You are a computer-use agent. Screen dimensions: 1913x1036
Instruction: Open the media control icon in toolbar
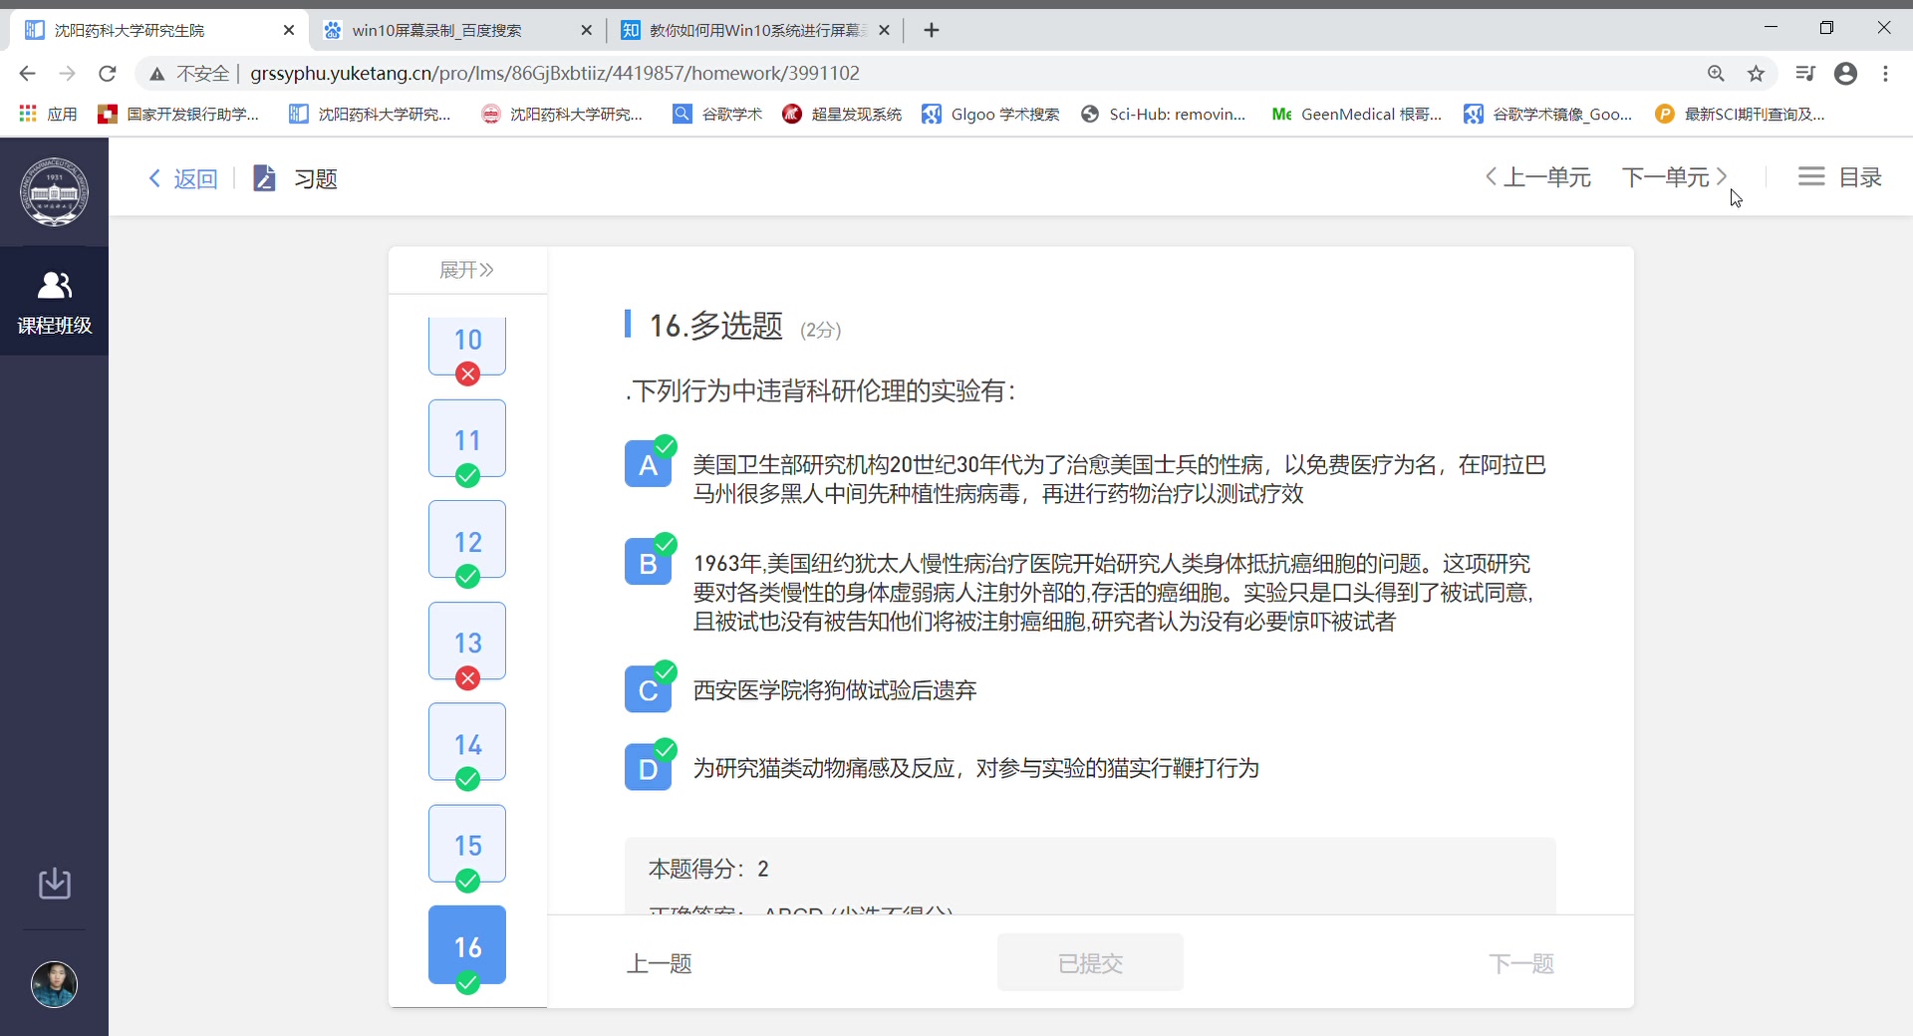[1805, 74]
